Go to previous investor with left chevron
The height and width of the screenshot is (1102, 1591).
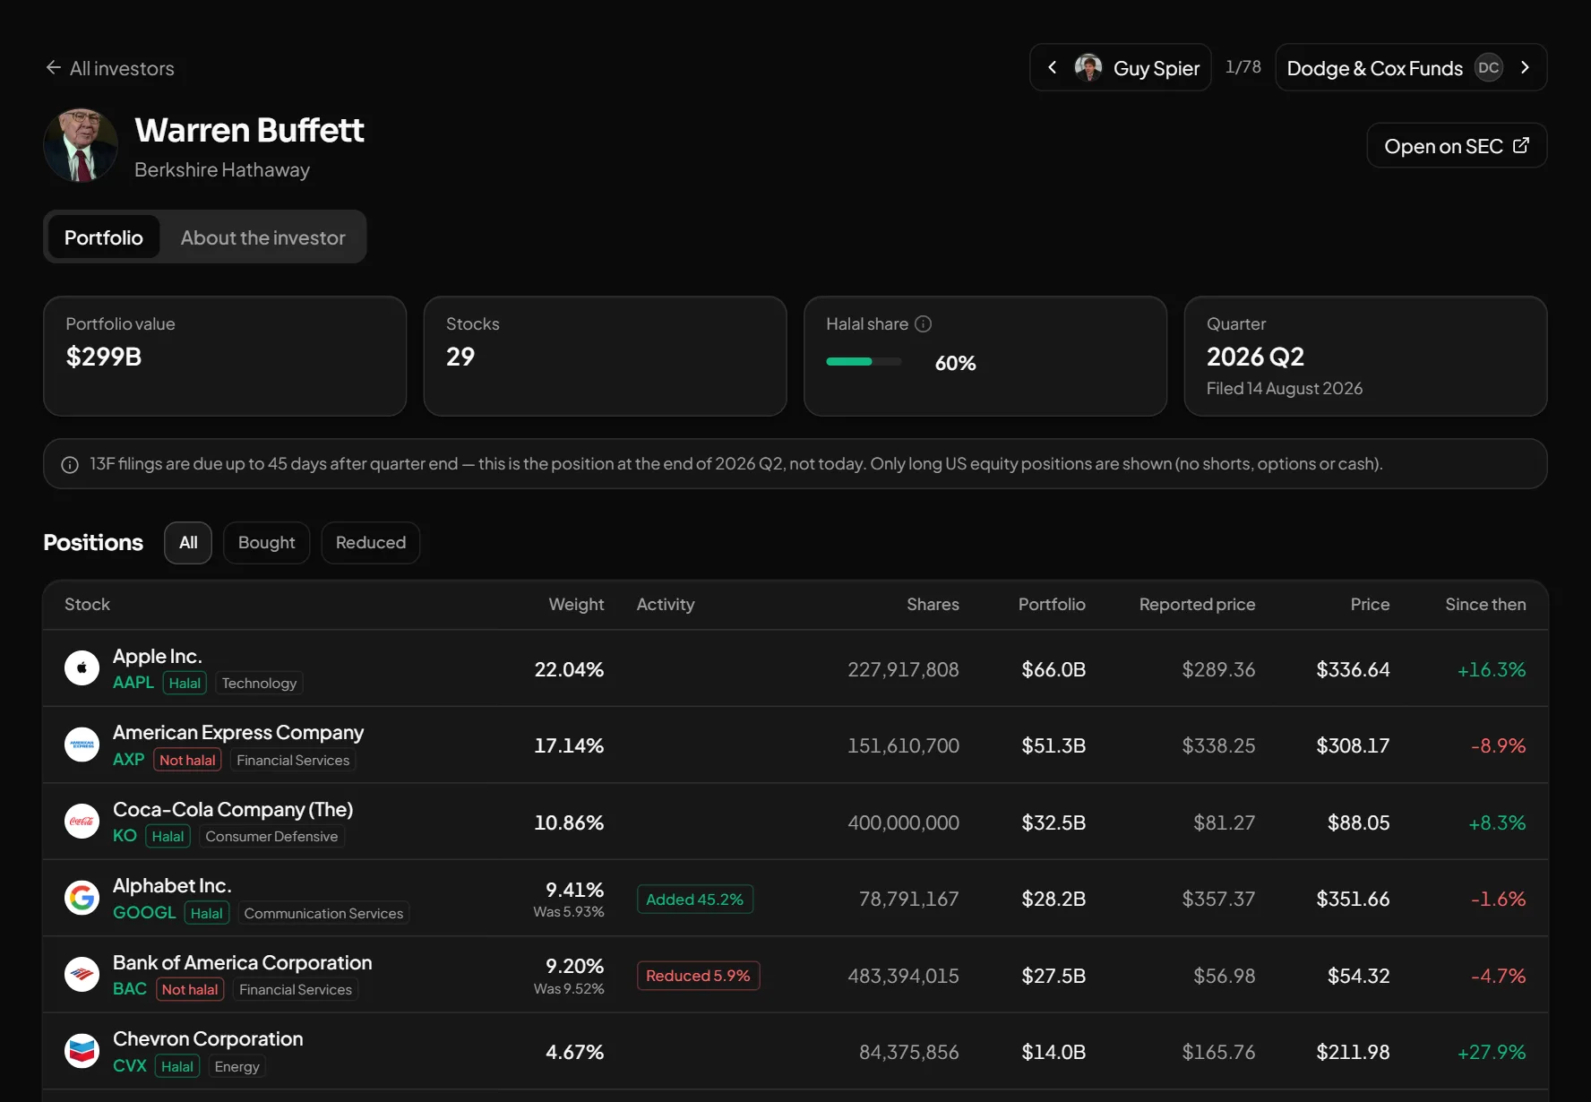[1053, 67]
